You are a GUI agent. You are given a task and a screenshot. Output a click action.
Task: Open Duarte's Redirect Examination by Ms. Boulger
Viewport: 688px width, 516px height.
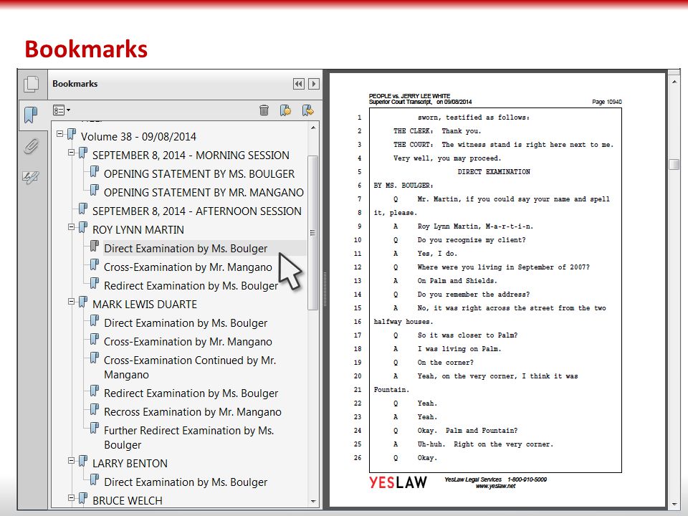191,393
